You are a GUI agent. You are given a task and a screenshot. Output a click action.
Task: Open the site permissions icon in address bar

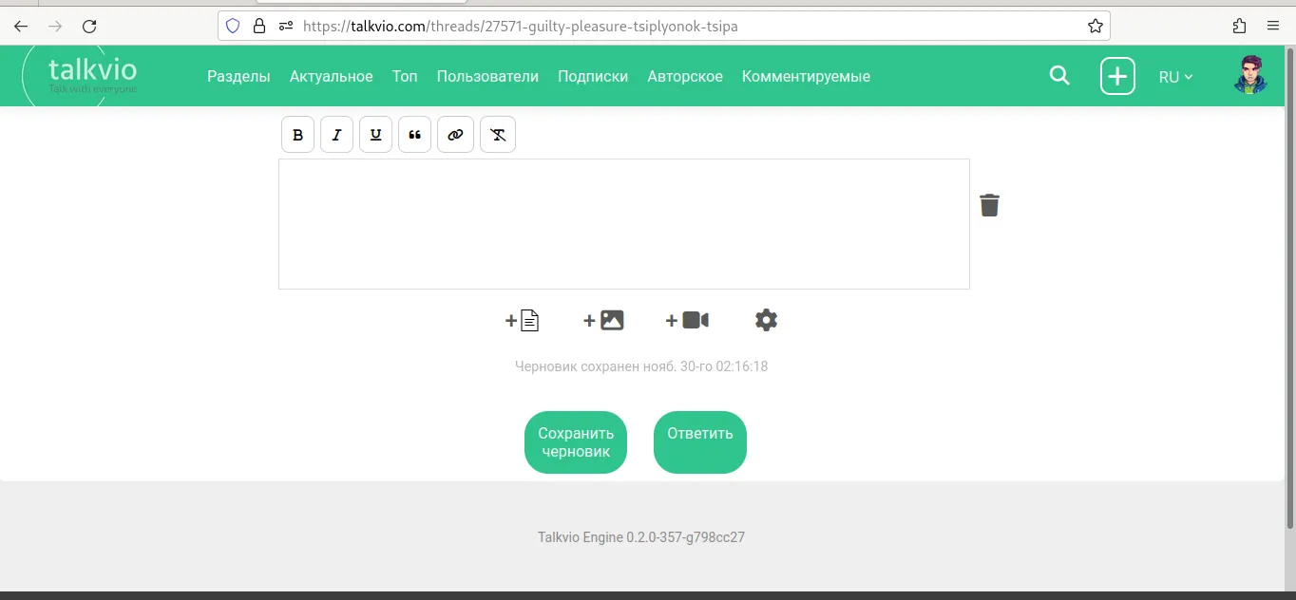286,27
